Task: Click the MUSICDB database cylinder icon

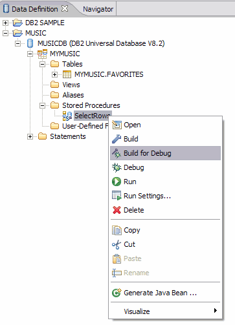Action: 30,43
